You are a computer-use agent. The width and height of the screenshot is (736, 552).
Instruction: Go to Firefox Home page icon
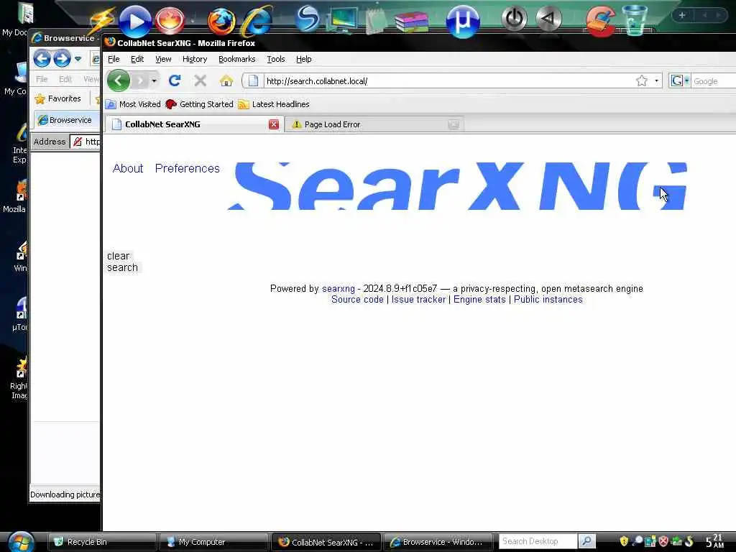[x=226, y=80]
